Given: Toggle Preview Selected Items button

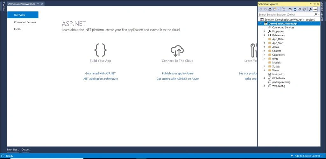Looking at the screenshot, I should pos(315,9).
